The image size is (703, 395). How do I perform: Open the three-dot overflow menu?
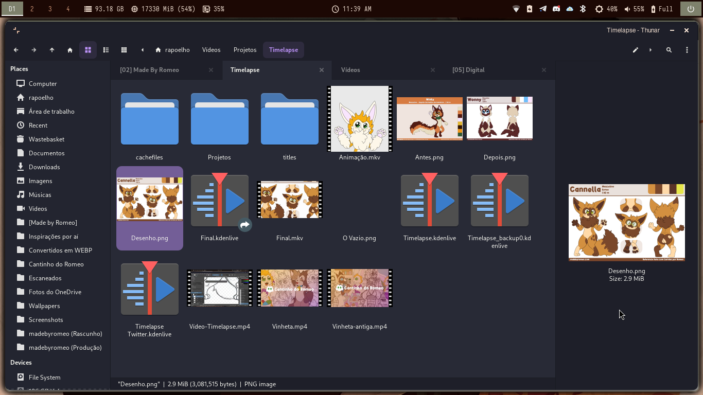point(687,50)
